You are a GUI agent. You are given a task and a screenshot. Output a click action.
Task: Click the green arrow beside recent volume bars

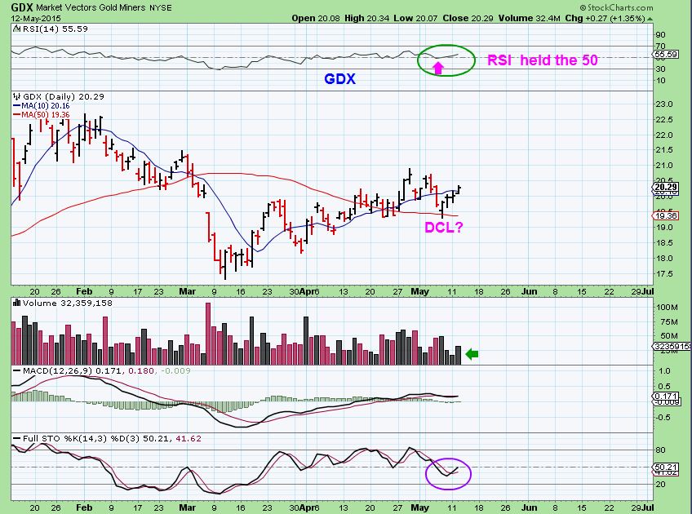tap(471, 353)
